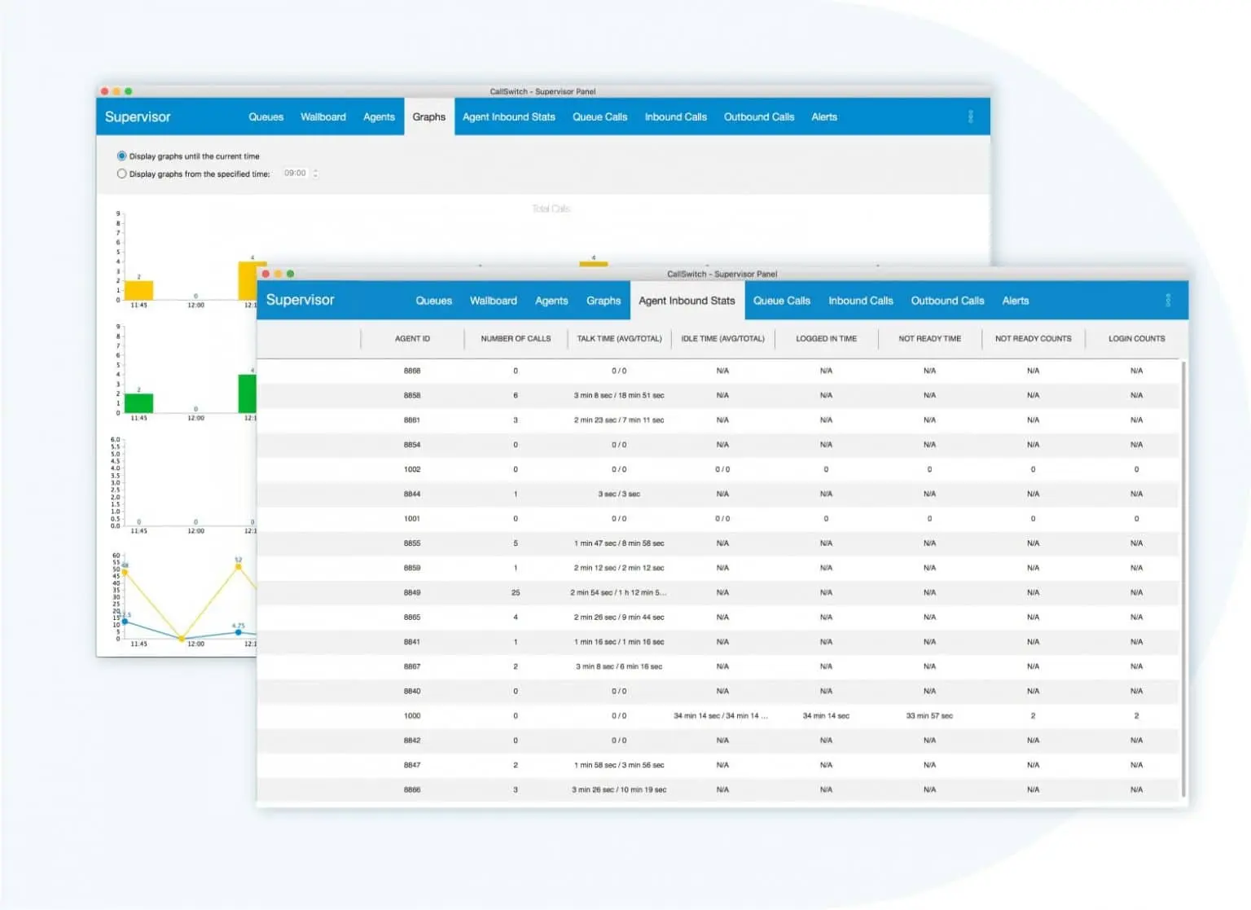The image size is (1251, 910).
Task: Click the 09:00 specified time field
Action: tap(295, 174)
